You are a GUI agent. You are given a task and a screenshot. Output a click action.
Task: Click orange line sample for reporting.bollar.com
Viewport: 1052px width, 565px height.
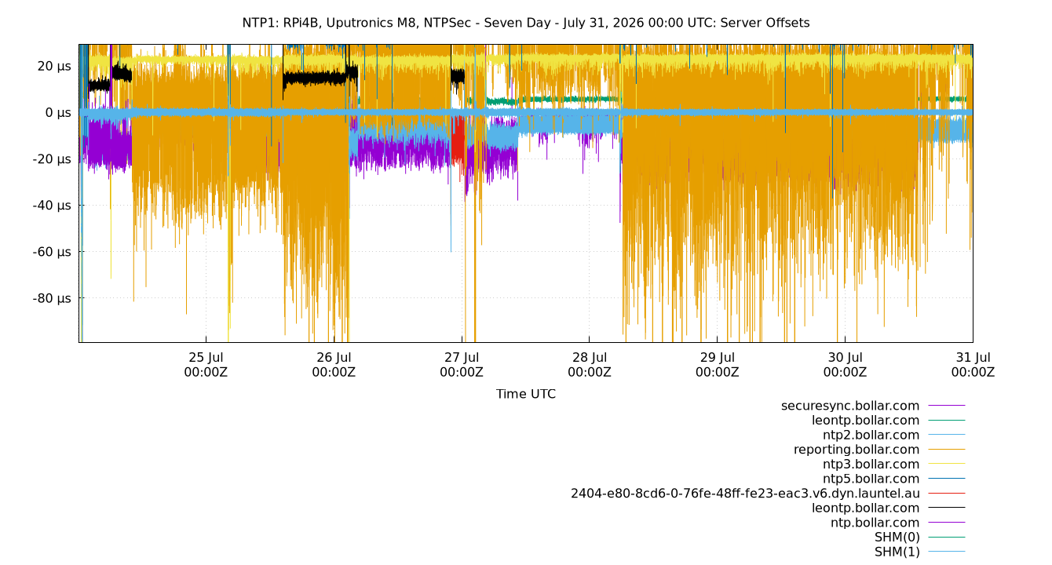tap(947, 450)
